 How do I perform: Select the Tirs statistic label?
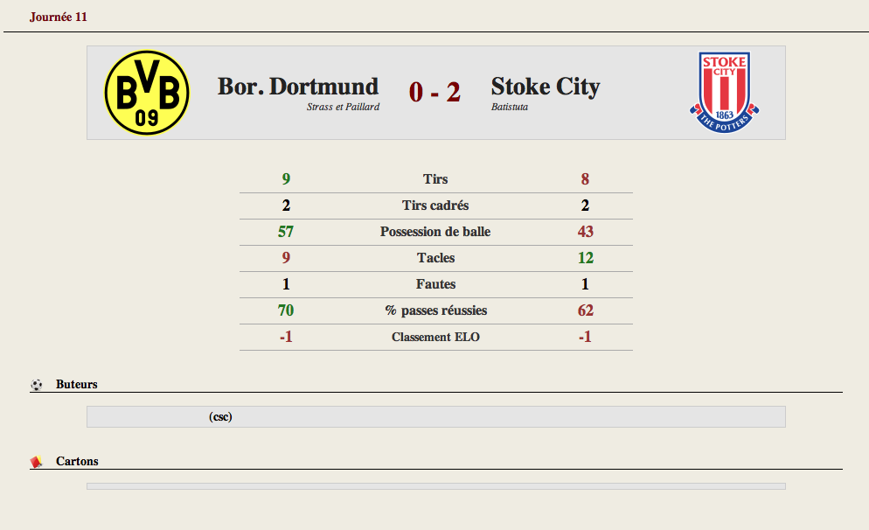pos(435,179)
